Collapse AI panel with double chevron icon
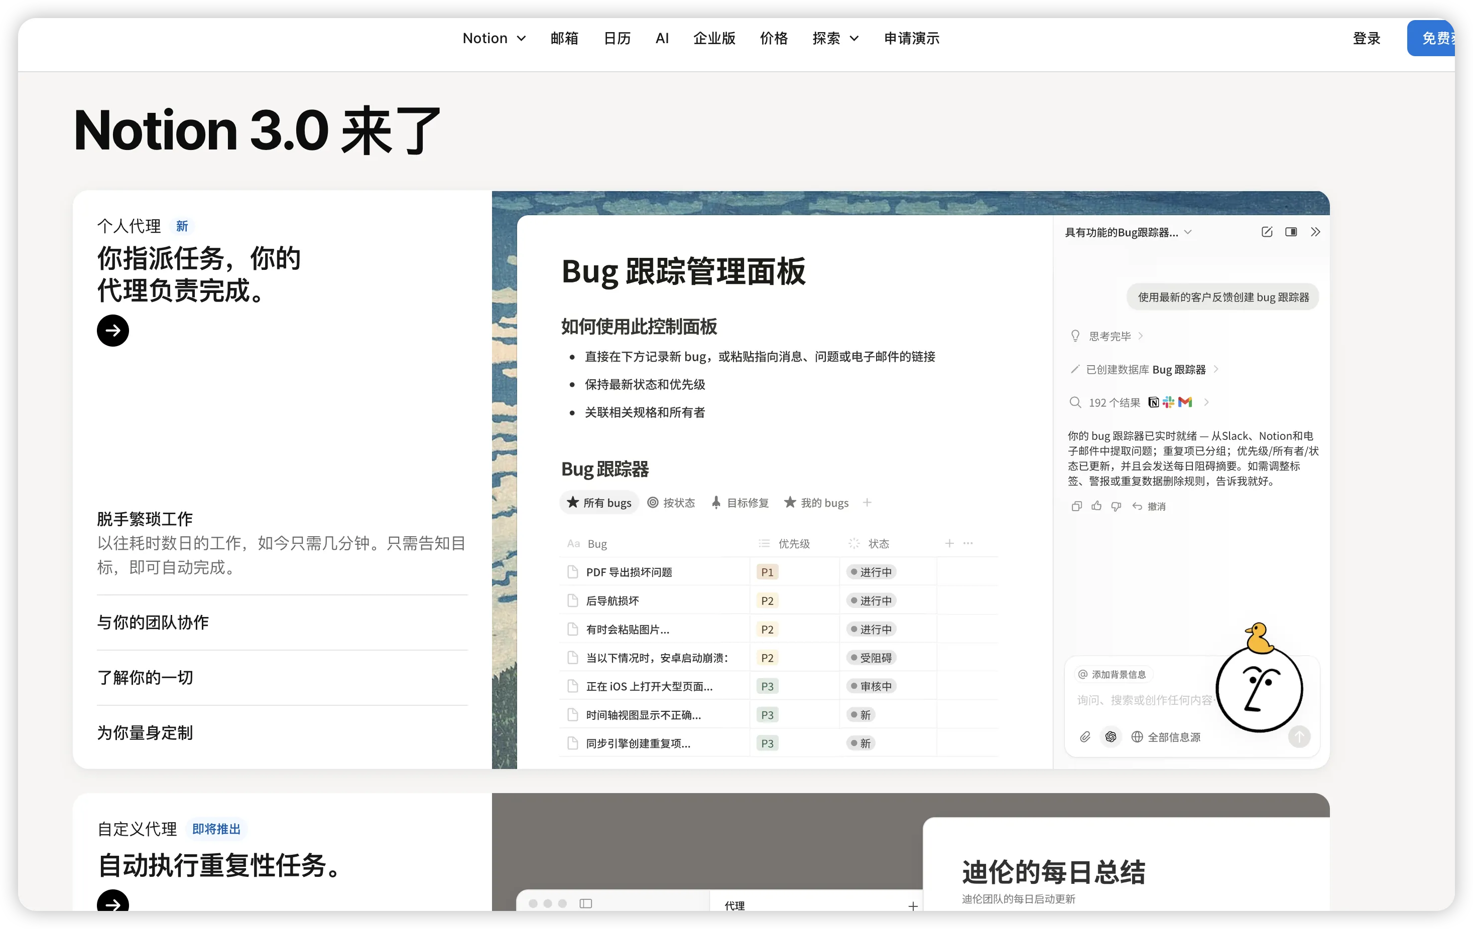Viewport: 1473px width, 929px height. [x=1315, y=232]
